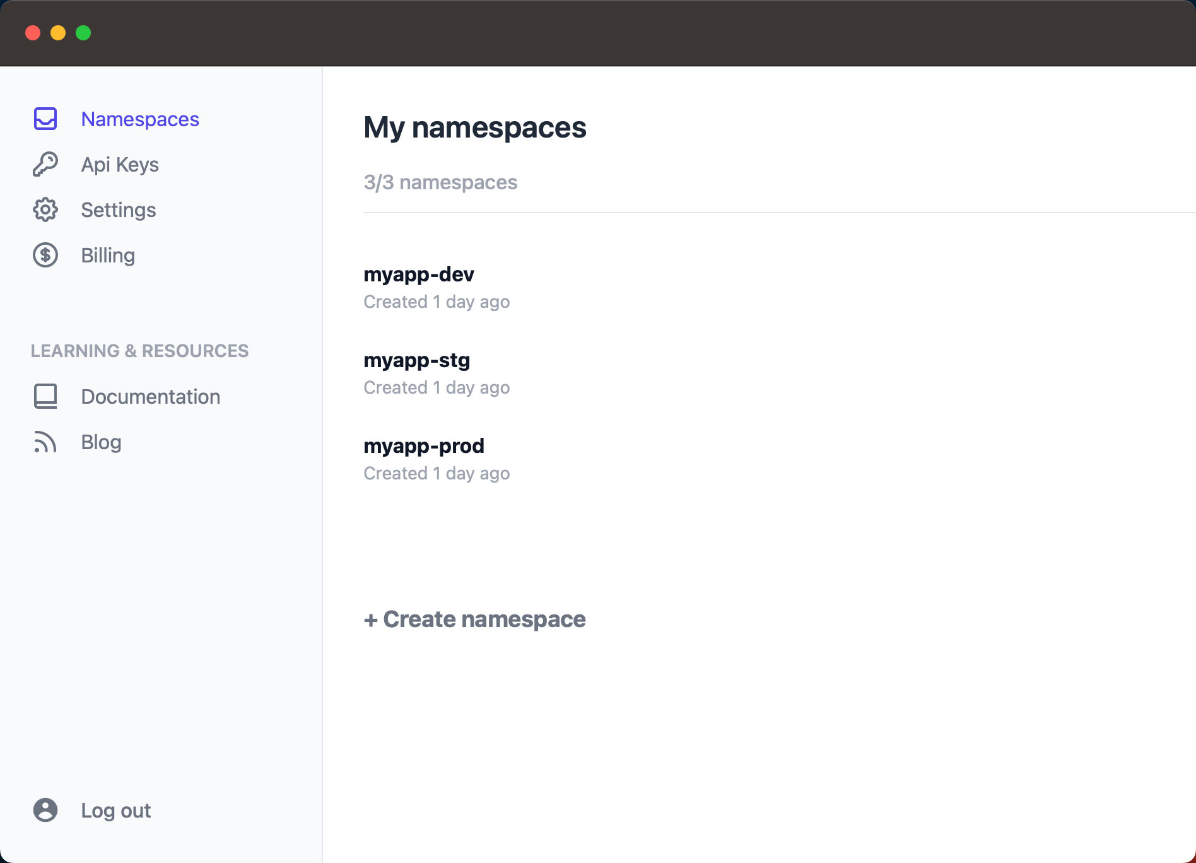
Task: Click the Namespaces inbox icon
Action: point(45,119)
